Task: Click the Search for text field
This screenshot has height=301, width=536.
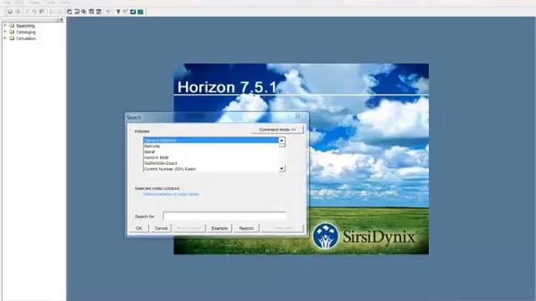Action: 224,216
